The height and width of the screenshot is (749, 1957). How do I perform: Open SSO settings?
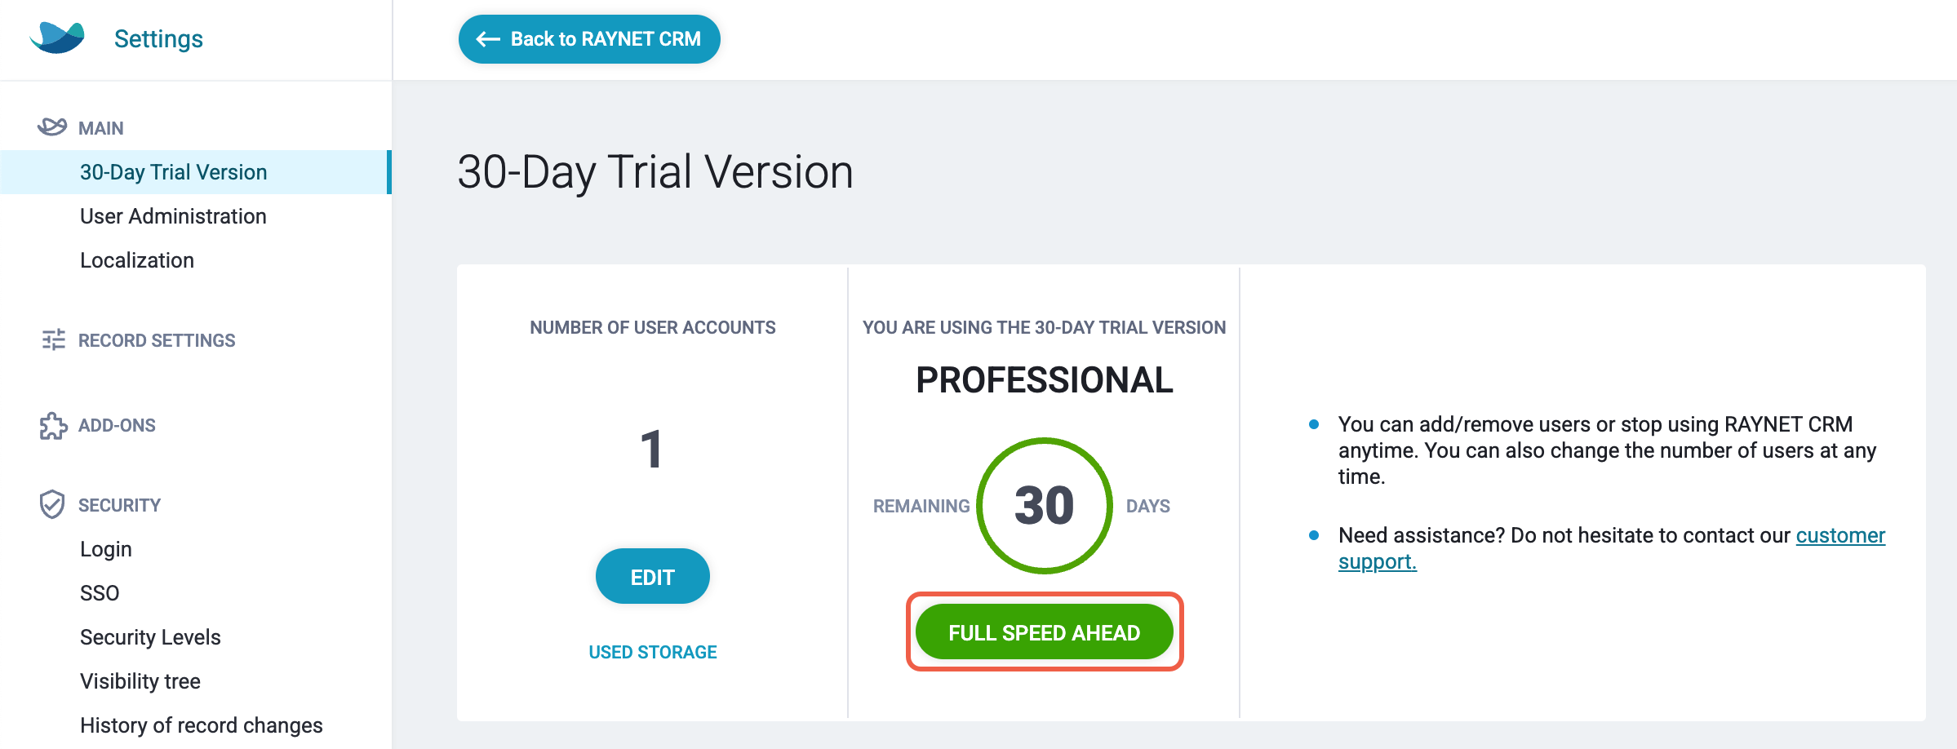tap(100, 593)
